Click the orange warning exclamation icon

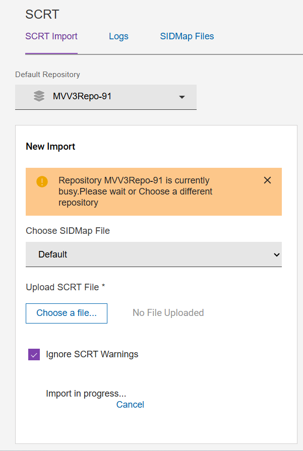coord(42,181)
